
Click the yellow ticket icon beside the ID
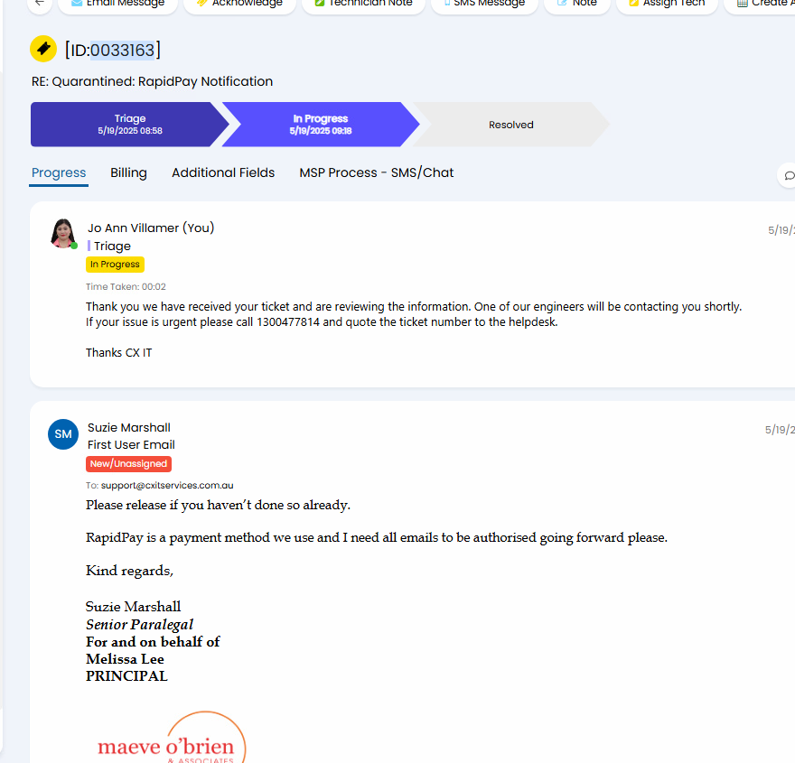(x=43, y=49)
